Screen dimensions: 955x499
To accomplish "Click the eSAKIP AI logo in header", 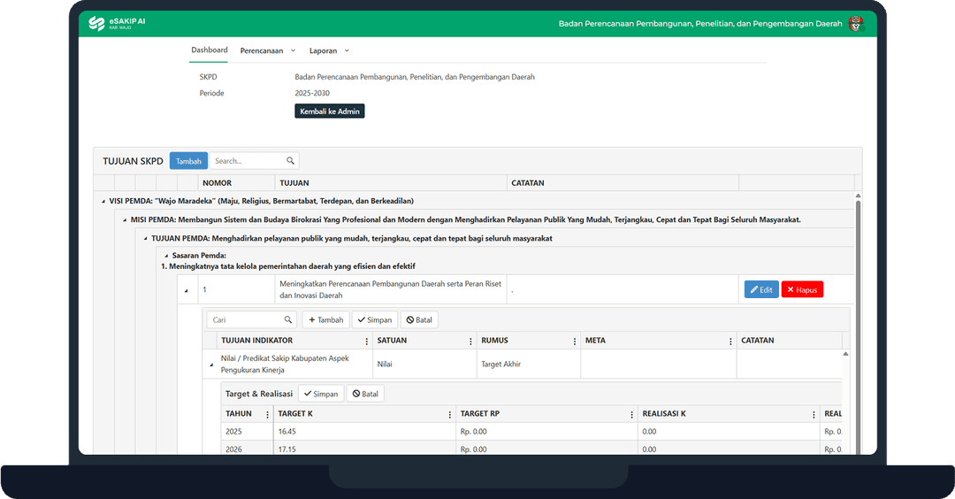I will pos(117,24).
